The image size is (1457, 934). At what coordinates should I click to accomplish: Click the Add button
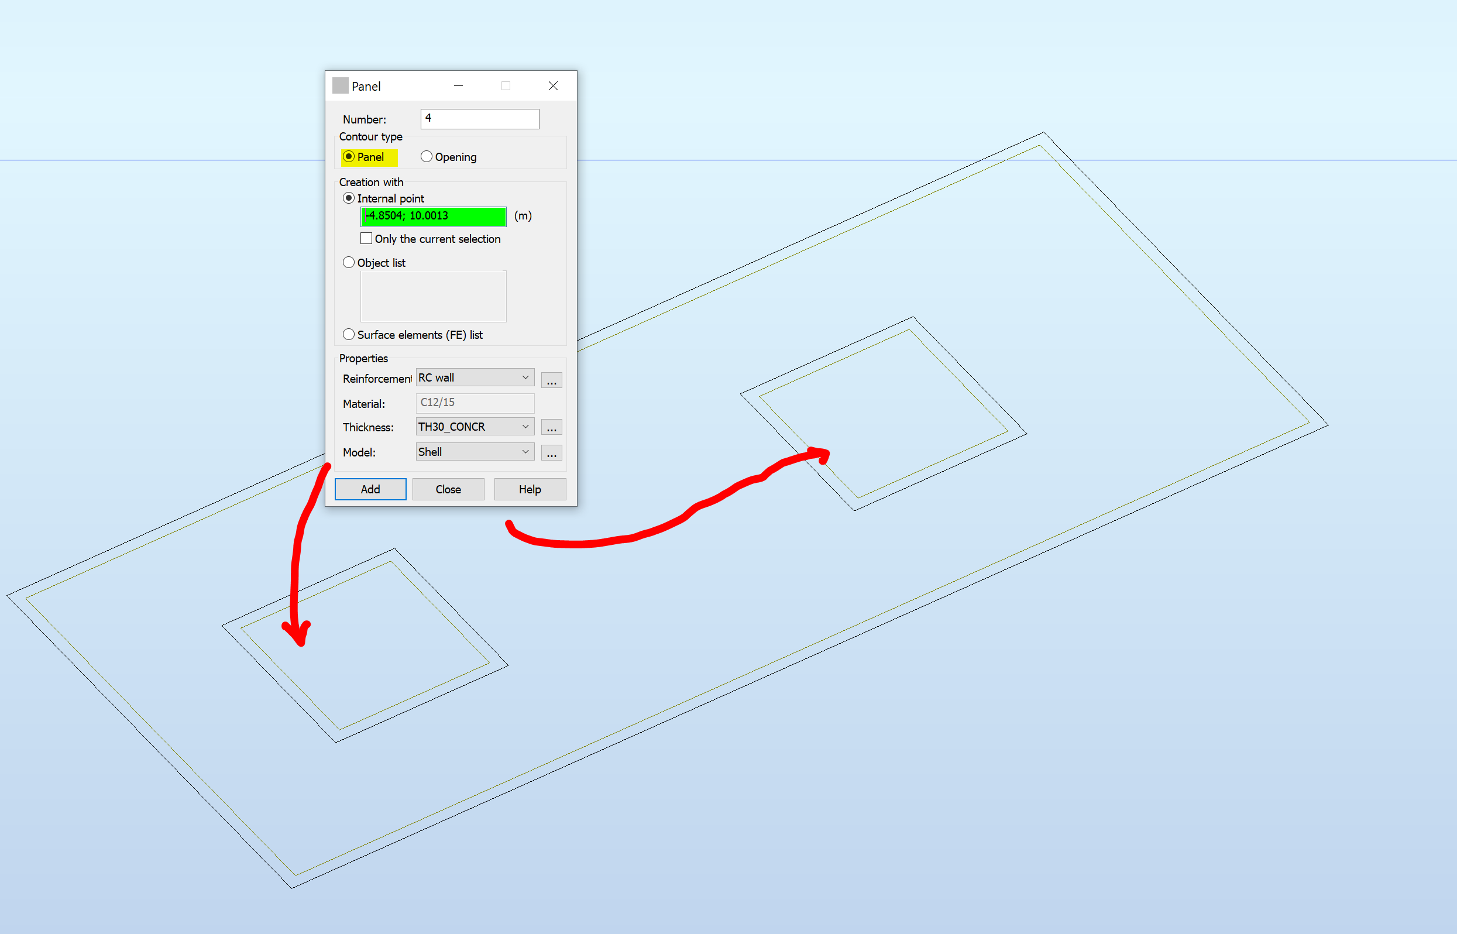(370, 489)
